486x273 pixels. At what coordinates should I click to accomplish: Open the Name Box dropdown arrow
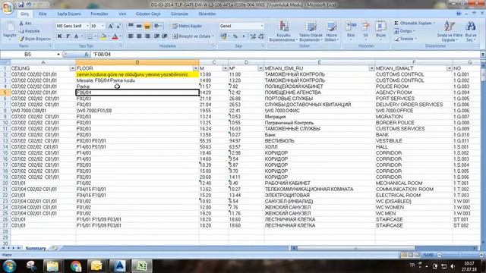[58, 54]
